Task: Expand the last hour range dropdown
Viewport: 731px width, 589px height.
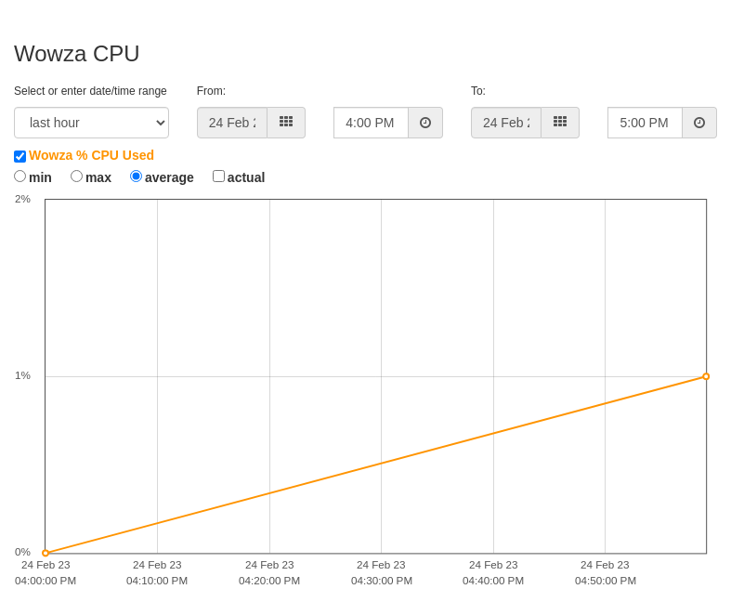Action: click(x=91, y=123)
